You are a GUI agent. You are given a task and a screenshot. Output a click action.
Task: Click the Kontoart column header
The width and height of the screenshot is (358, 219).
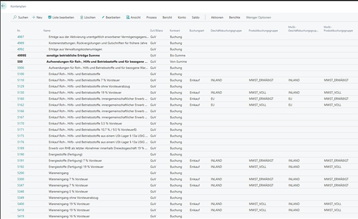(174, 31)
